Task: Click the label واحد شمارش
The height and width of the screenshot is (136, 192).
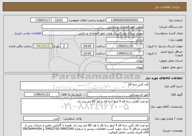Action: tap(72, 119)
